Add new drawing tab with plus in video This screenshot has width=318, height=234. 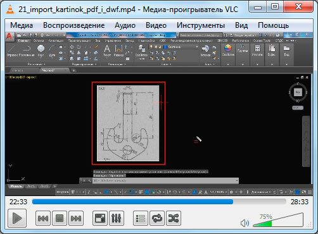point(73,70)
